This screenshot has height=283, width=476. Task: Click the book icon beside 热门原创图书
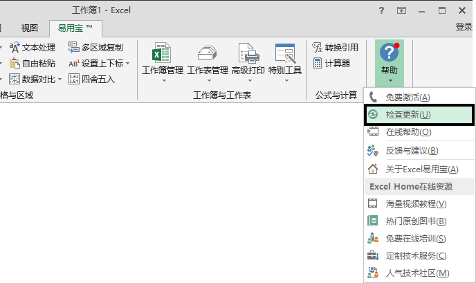pos(373,221)
